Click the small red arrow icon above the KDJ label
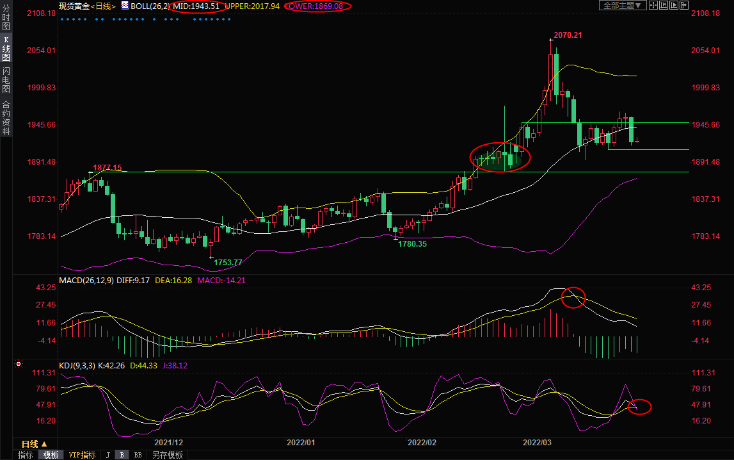 click(18, 363)
